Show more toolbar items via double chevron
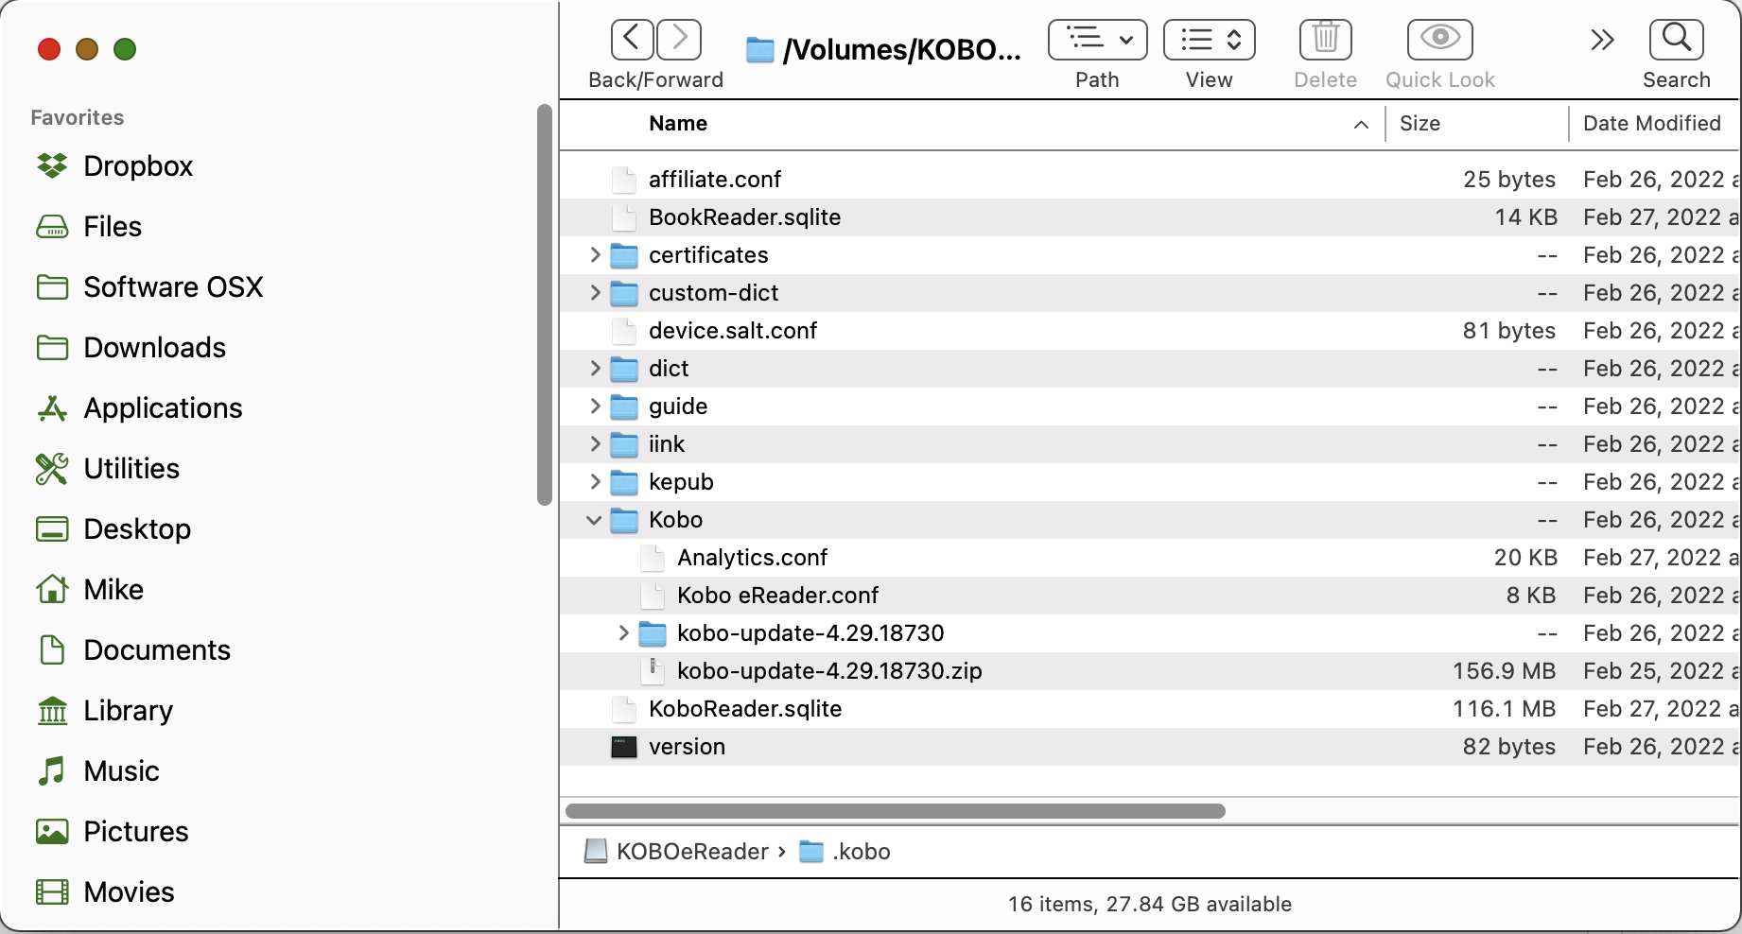Image resolution: width=1742 pixels, height=934 pixels. coord(1602,40)
